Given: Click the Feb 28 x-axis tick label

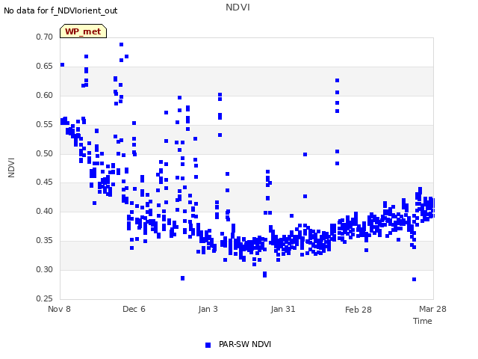Looking at the screenshot, I should 358,310.
